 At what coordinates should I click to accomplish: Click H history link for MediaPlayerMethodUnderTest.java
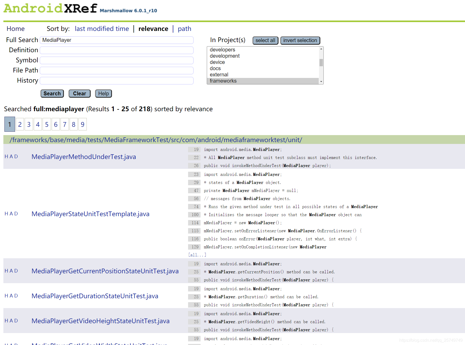coord(6,156)
